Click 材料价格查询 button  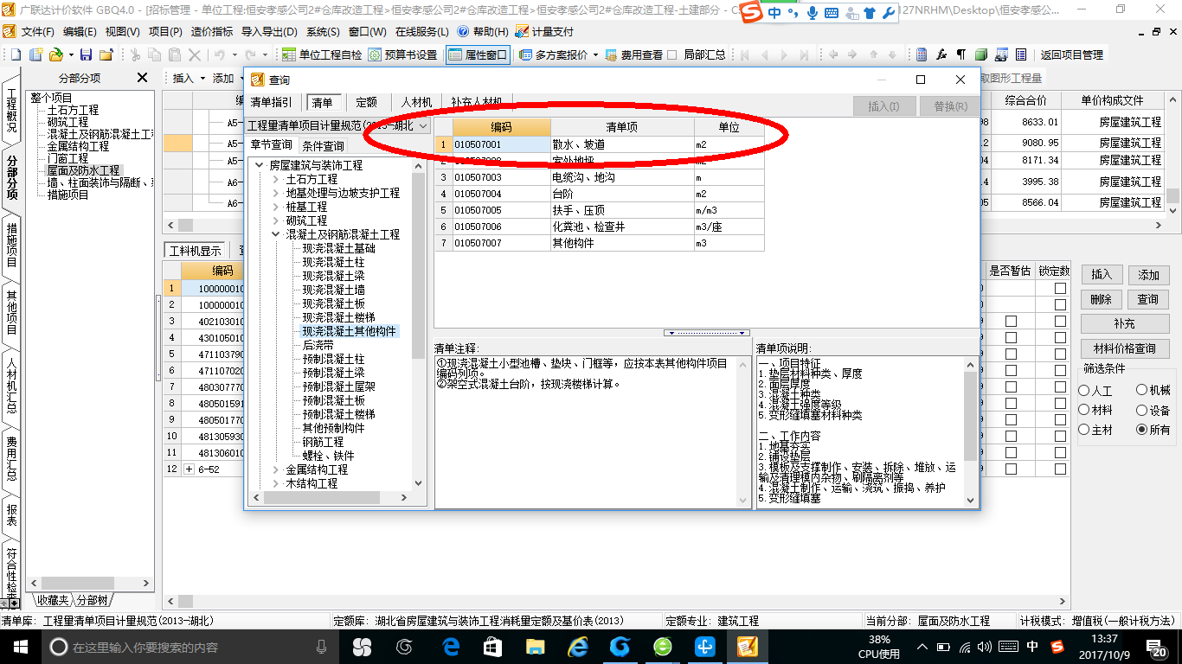1124,348
